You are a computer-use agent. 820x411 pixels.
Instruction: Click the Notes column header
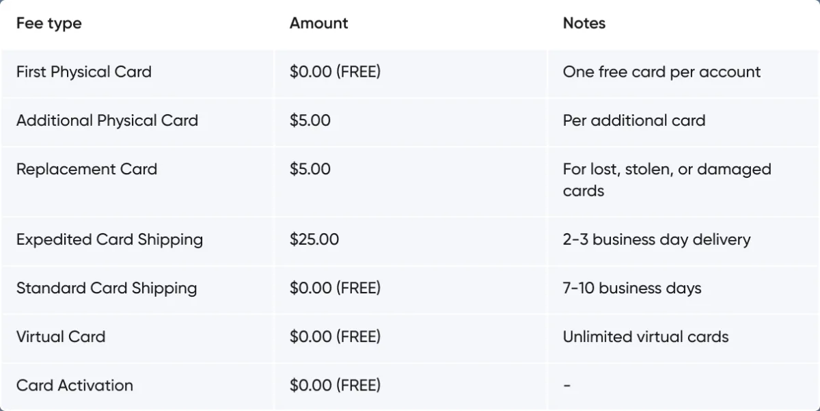[584, 23]
